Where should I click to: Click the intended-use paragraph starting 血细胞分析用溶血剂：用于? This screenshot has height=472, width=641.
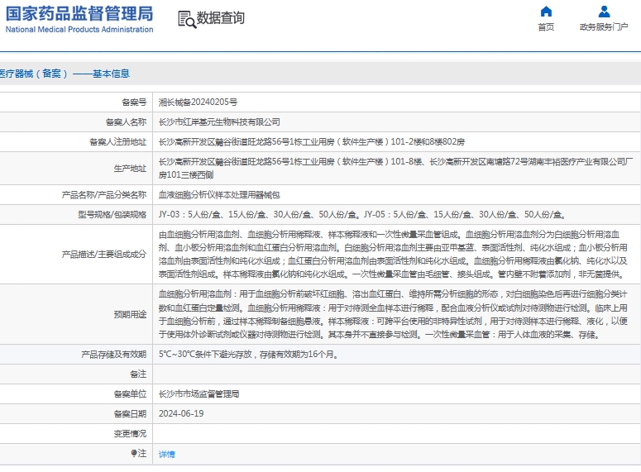pos(393,314)
